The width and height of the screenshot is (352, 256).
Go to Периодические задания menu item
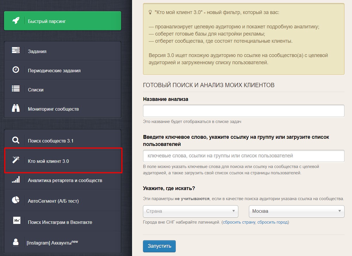54,71
